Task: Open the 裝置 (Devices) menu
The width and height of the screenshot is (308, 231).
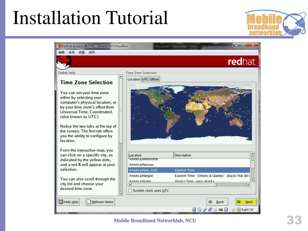Action: (82, 52)
